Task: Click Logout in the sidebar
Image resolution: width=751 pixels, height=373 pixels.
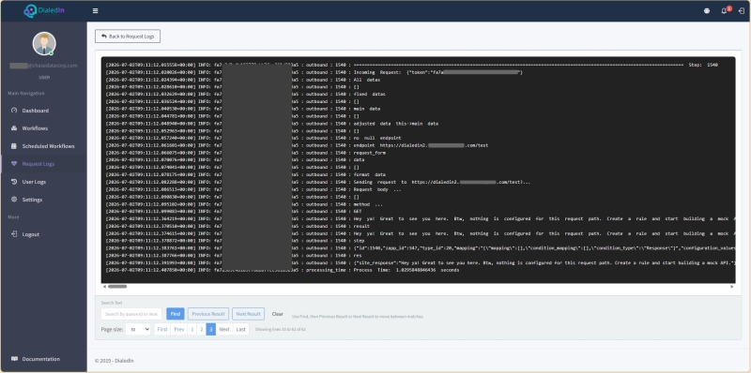Action: tap(31, 234)
